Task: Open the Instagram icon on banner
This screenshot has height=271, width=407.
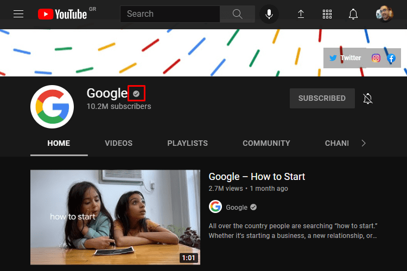Action: [376, 58]
